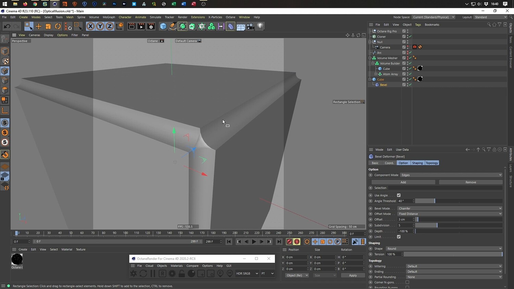This screenshot has width=514, height=289.
Task: Open the MoGraph menu
Action: tap(109, 17)
